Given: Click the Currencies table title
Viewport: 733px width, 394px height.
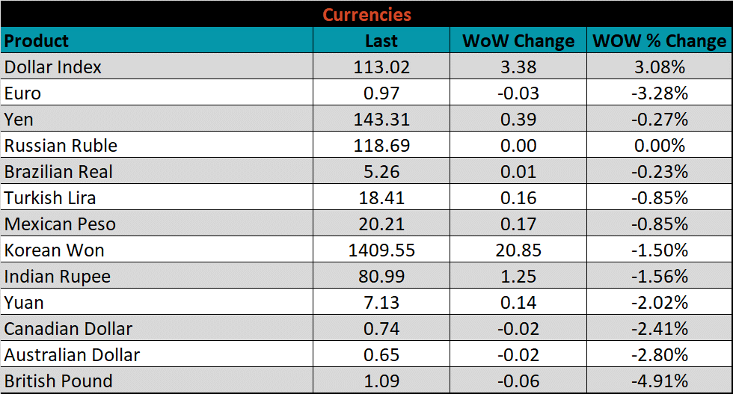Looking at the screenshot, I should pos(366,14).
